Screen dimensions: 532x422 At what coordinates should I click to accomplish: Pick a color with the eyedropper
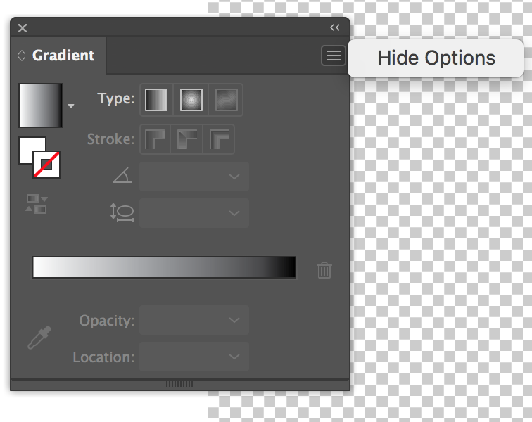coord(37,338)
